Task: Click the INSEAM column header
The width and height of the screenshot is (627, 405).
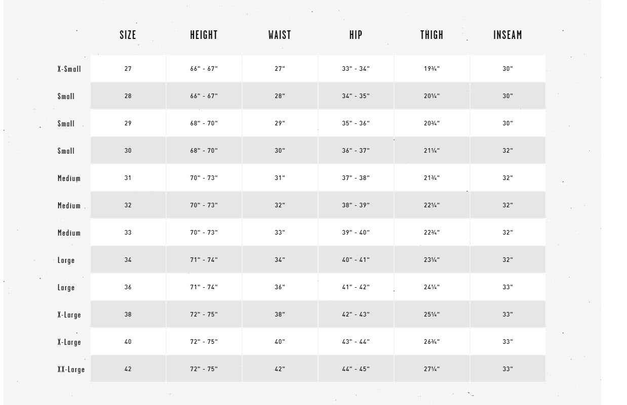Action: point(507,35)
